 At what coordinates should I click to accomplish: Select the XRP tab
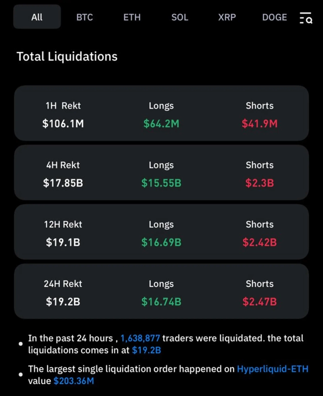coord(227,17)
